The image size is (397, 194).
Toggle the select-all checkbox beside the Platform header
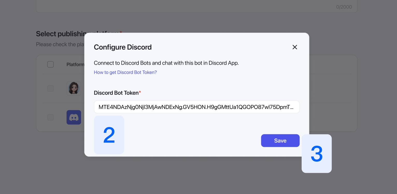(x=51, y=64)
